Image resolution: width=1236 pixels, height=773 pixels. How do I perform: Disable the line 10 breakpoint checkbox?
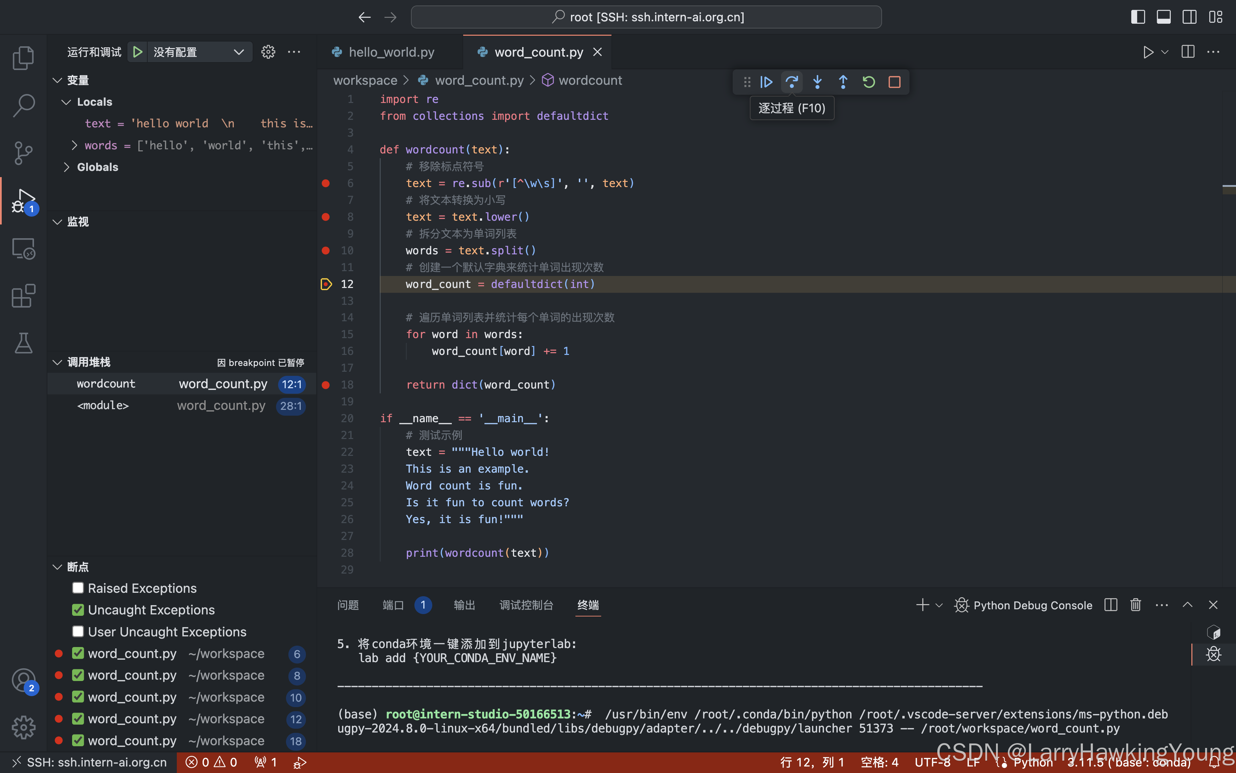click(78, 697)
